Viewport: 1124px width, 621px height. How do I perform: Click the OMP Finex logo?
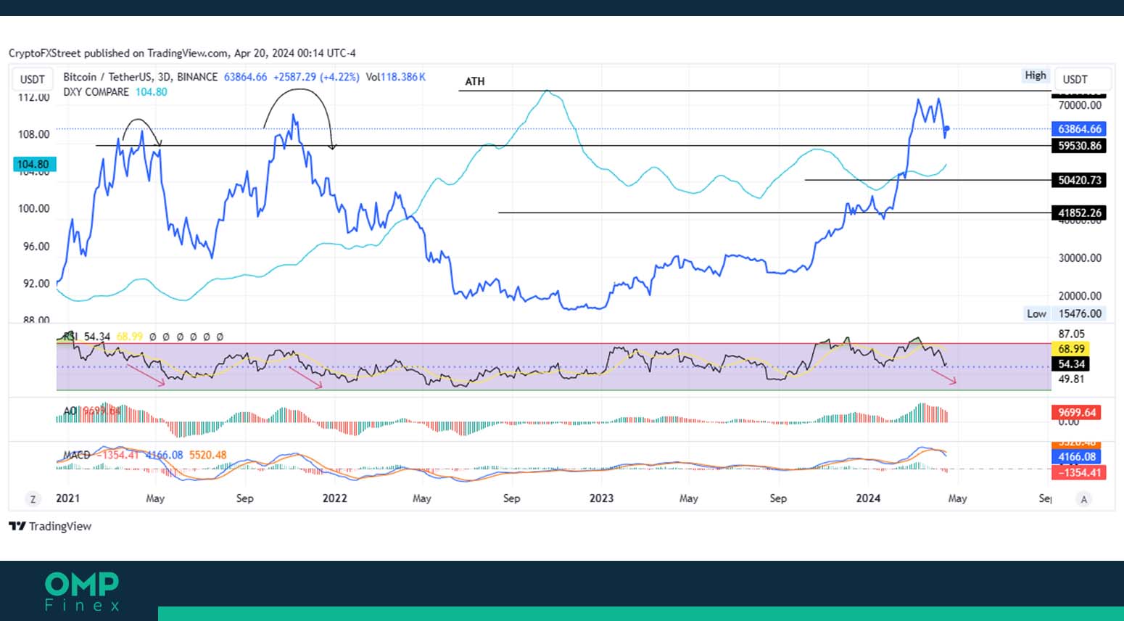(x=82, y=591)
